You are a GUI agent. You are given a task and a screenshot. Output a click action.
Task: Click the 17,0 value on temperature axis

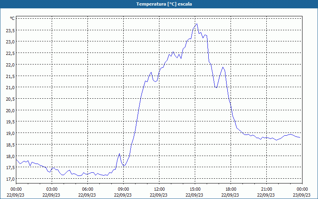[x=10, y=179]
